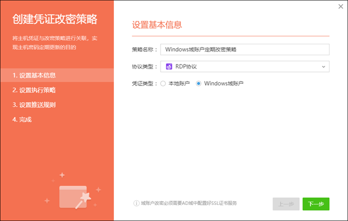Click the 设置基本信息 section heading

pos(157,24)
